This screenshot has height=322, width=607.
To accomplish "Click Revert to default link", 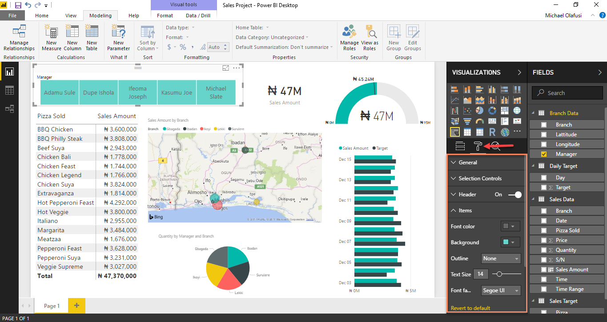I will click(471, 308).
